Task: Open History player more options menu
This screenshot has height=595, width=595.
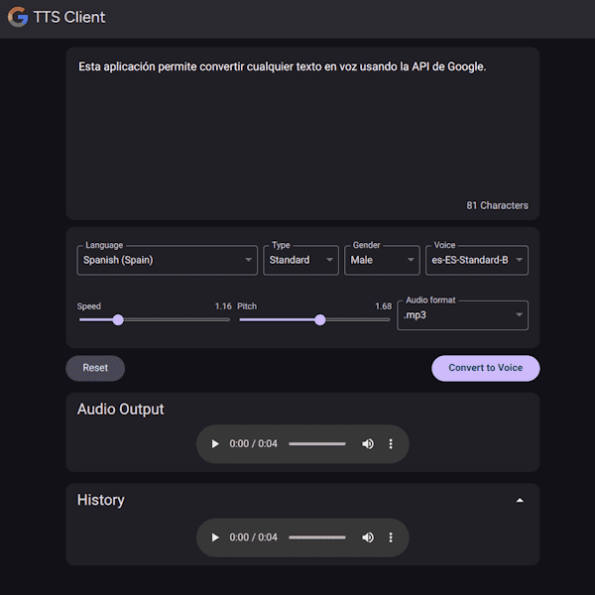Action: click(391, 537)
